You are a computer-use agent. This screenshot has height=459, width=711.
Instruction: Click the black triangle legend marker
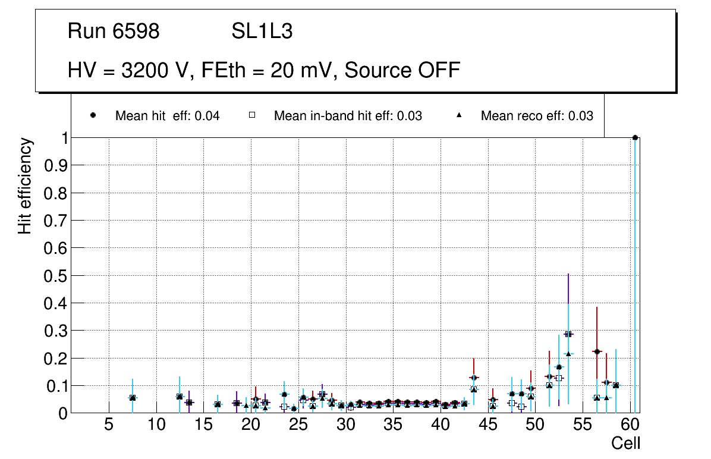tap(459, 115)
